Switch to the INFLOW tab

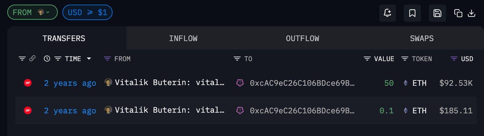[x=183, y=38]
